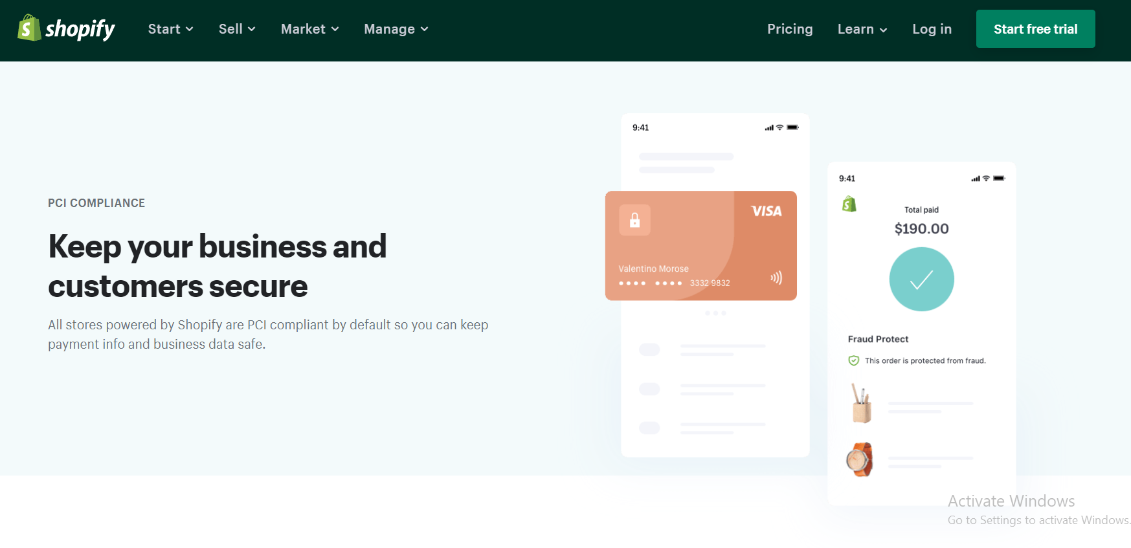Click the Start free trial button
The image size is (1131, 548).
(1035, 29)
